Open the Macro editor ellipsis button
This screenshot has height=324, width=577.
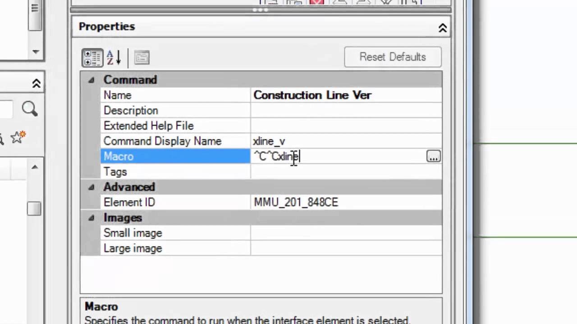coord(433,157)
